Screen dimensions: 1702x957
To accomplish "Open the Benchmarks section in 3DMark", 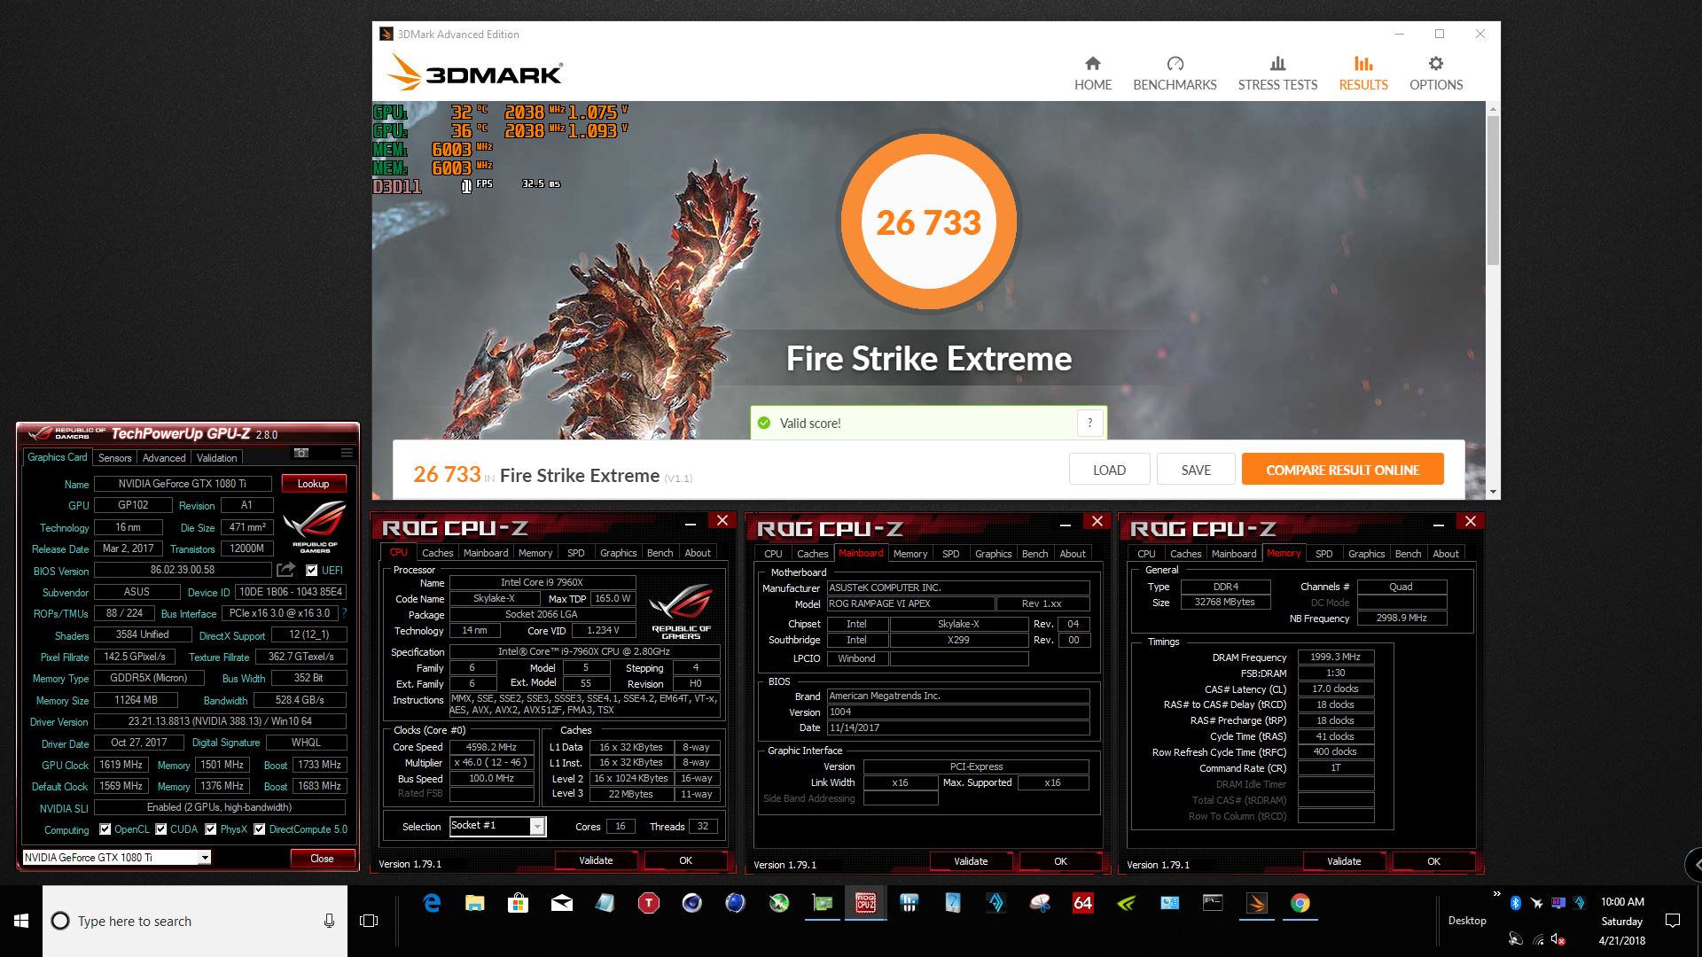I will click(1175, 74).
